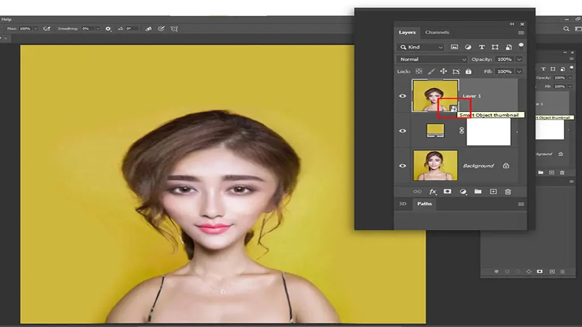Filter for type layers
Viewport: 582px width, 327px height.
click(481, 47)
